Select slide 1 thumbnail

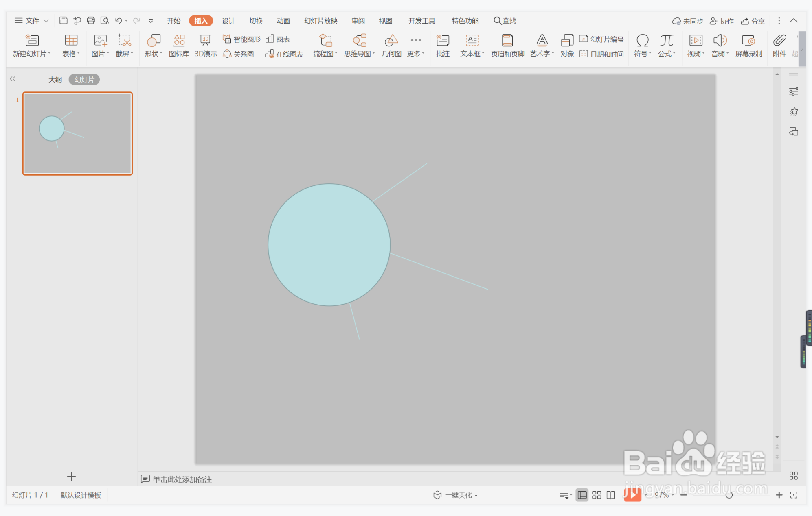coord(77,133)
